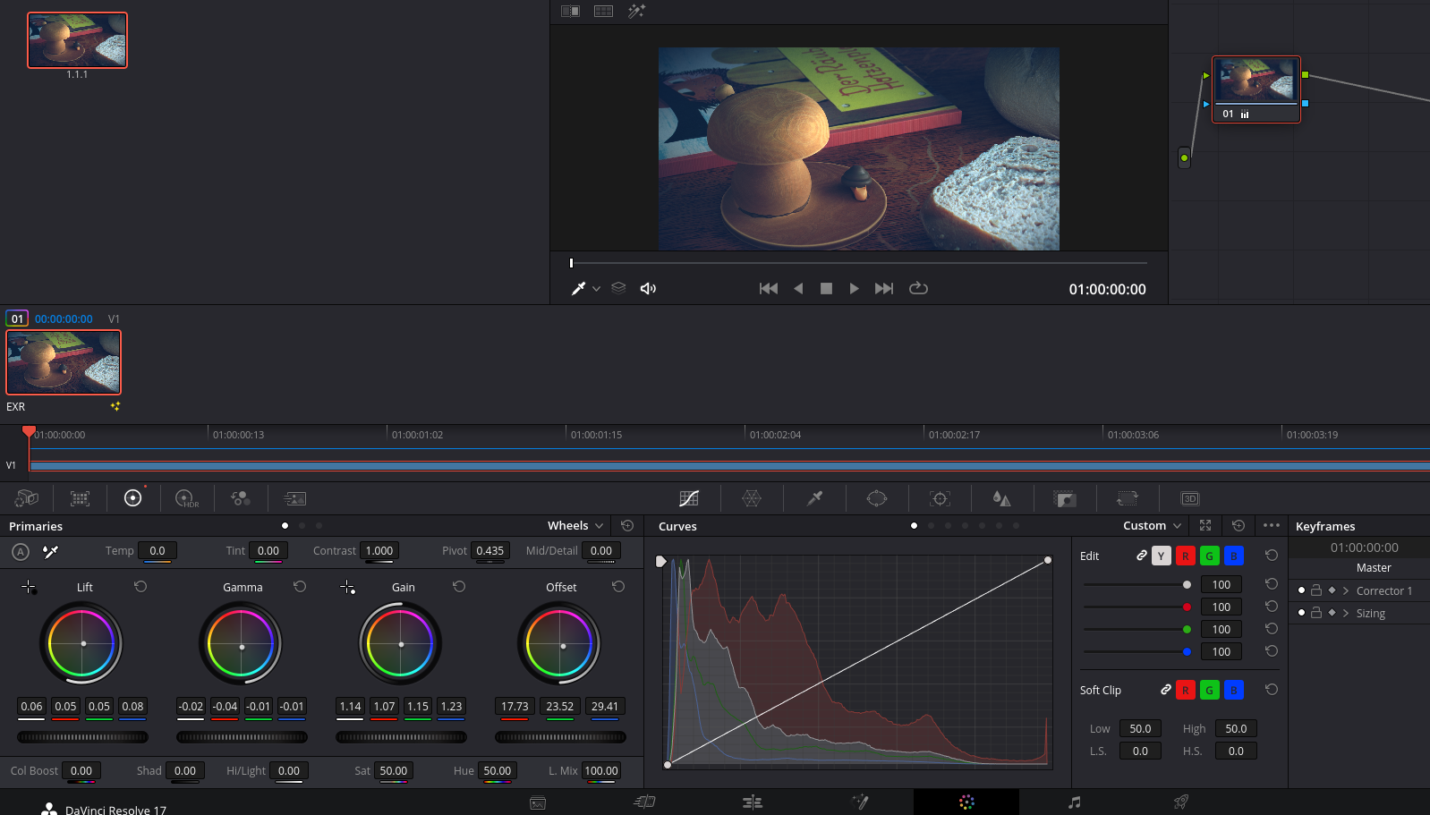Play the clip forward
Screen dimensions: 1430x815
854,289
